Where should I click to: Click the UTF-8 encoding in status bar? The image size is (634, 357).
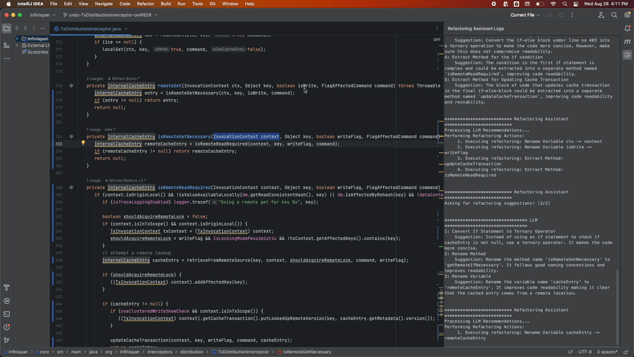click(585, 352)
